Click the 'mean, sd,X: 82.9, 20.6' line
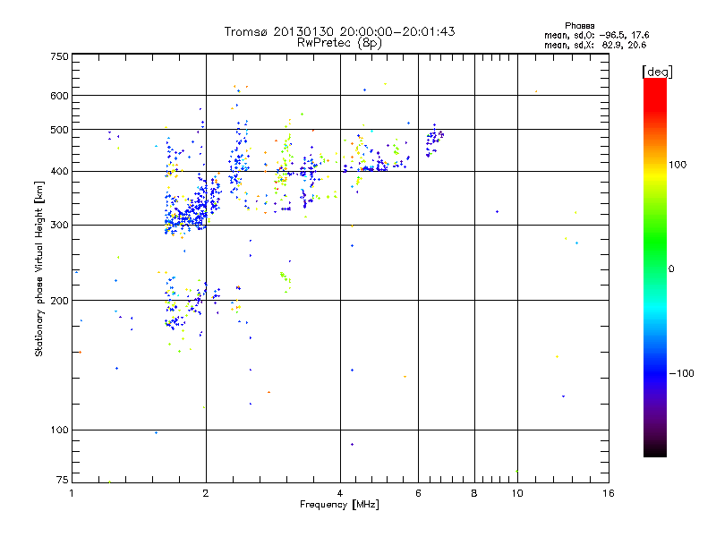Viewport: 716px width, 537px height. (x=595, y=45)
